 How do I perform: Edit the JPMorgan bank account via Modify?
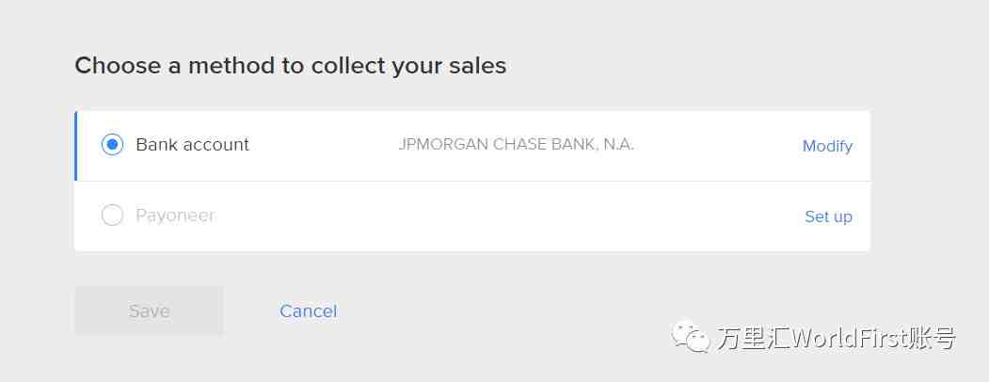coord(827,146)
